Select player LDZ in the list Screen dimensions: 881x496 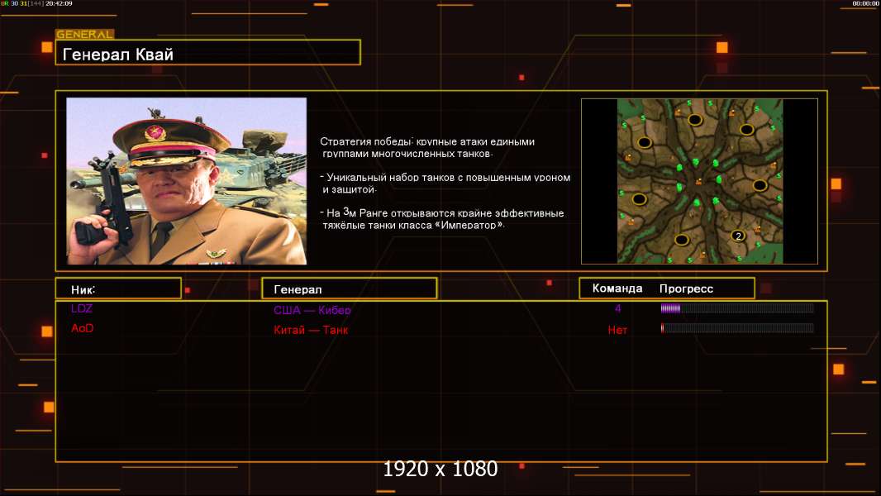click(82, 308)
